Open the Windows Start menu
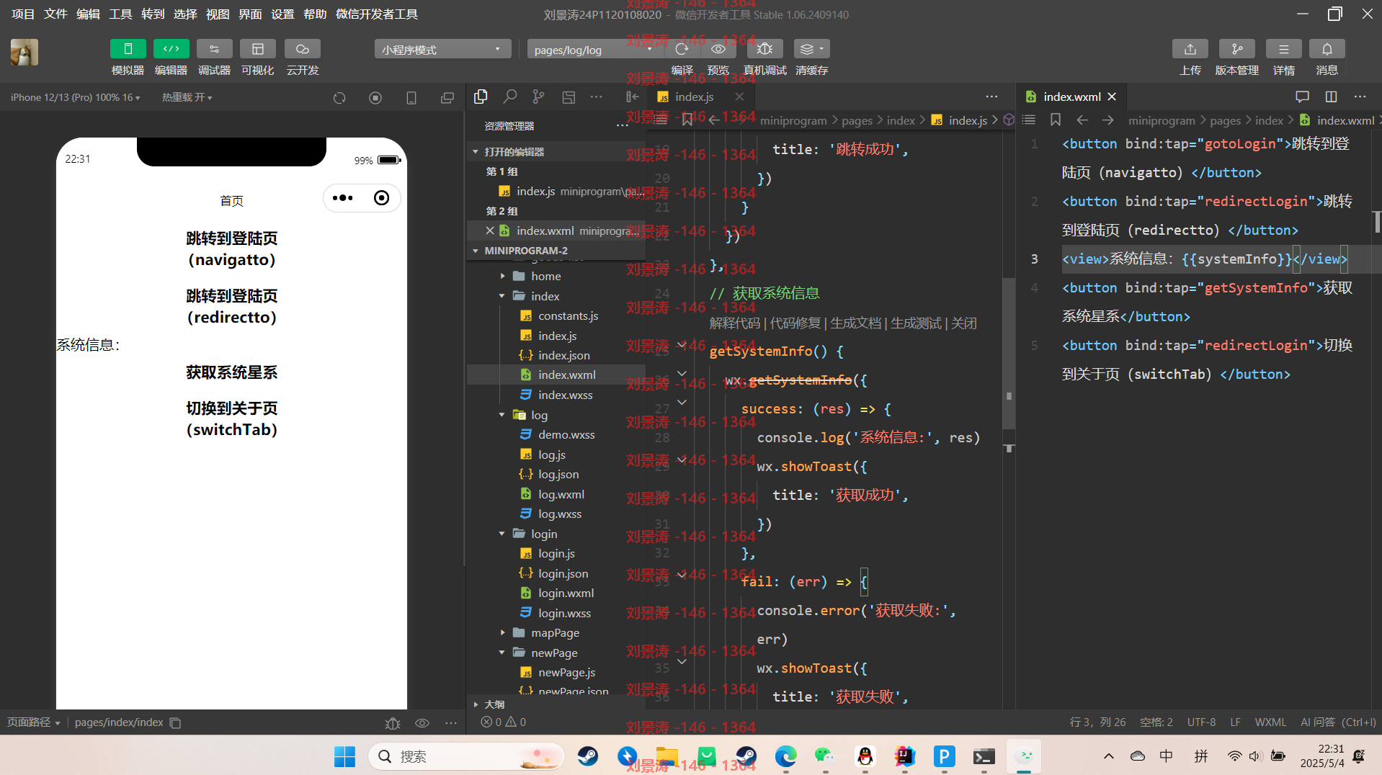 point(344,756)
